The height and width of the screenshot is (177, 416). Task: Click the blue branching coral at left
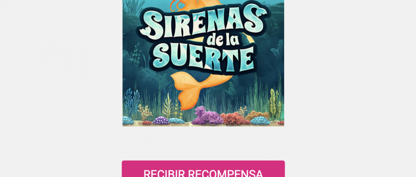click(131, 102)
